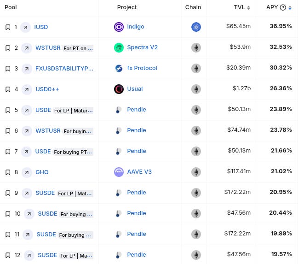Viewport: 298px width, 264px height.
Task: Open external arrow for pool 7 USDE
Action: (26, 152)
